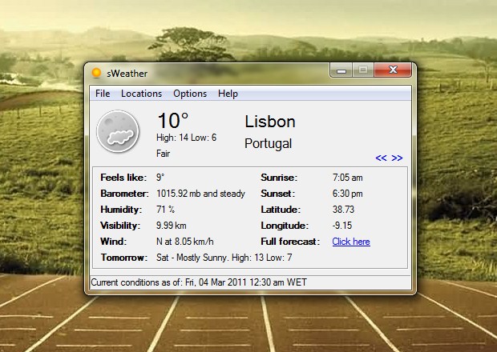Click the Wind value 'N at 8.05 km/h'

185,242
